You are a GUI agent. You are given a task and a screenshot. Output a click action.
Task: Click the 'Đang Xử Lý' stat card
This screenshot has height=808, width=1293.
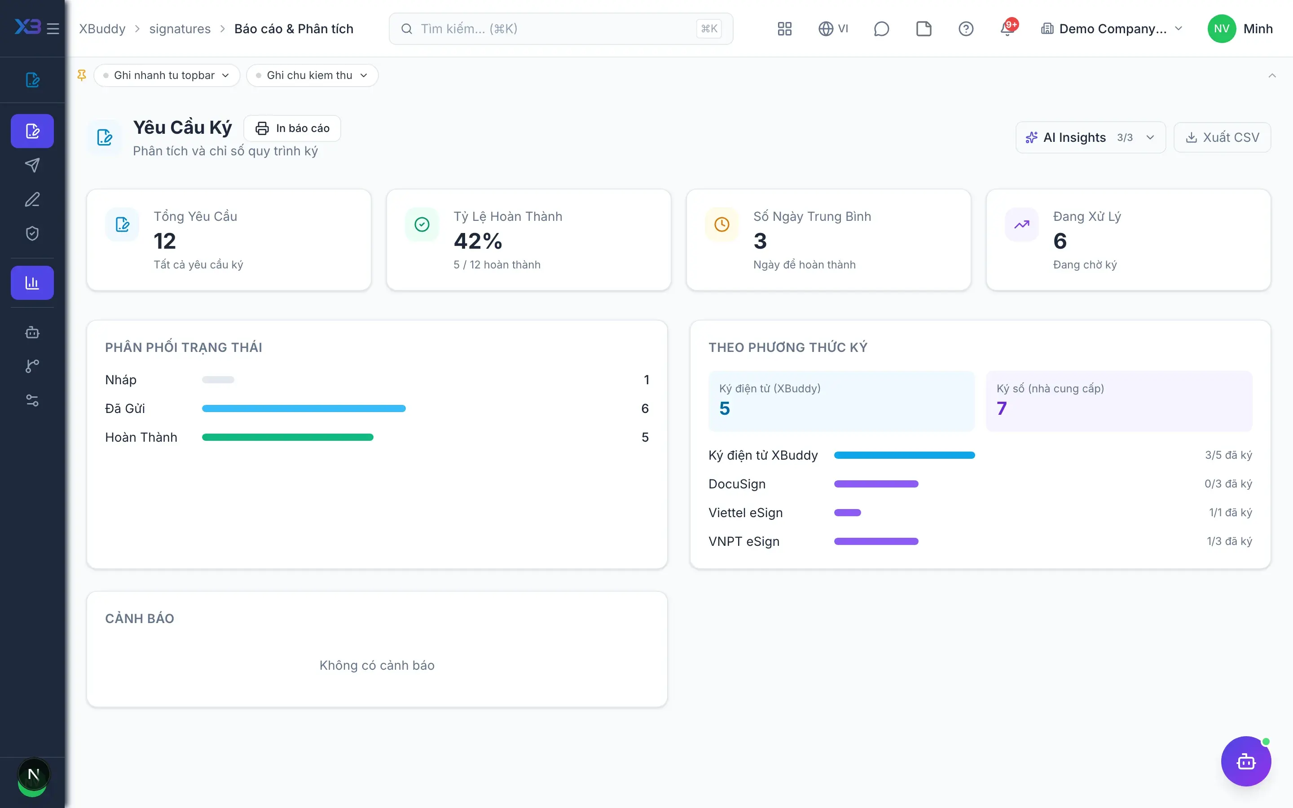(x=1128, y=240)
